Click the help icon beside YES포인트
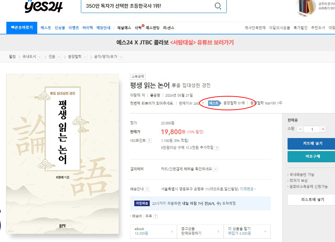 click(x=149, y=140)
